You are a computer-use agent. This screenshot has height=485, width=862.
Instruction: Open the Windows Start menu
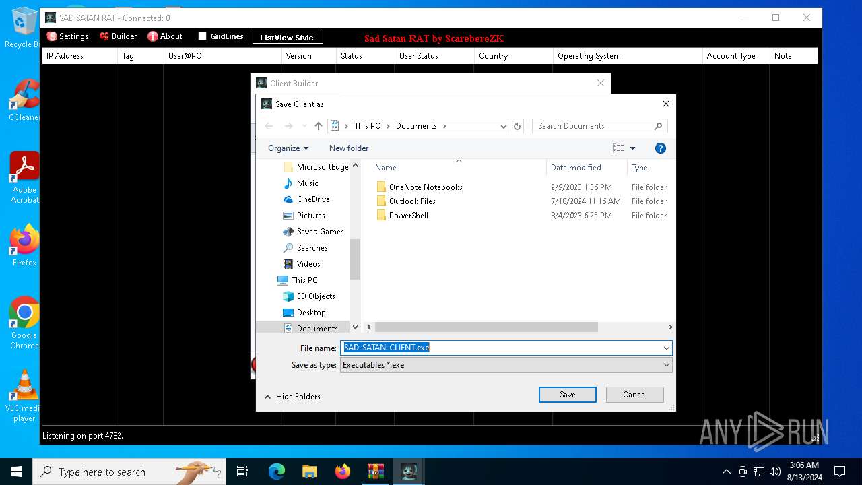[x=16, y=472]
